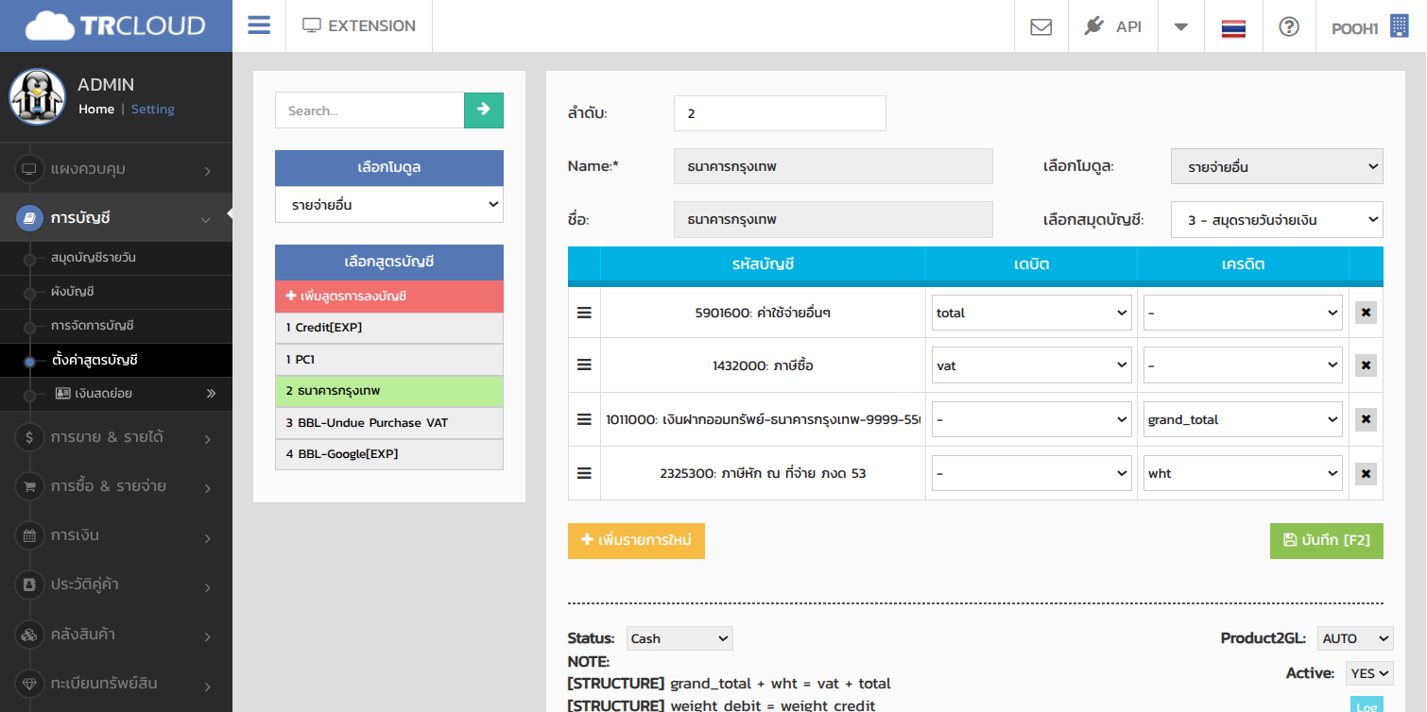Click the hamburger menu icon in top bar
The height and width of the screenshot is (712, 1427).
[x=259, y=25]
